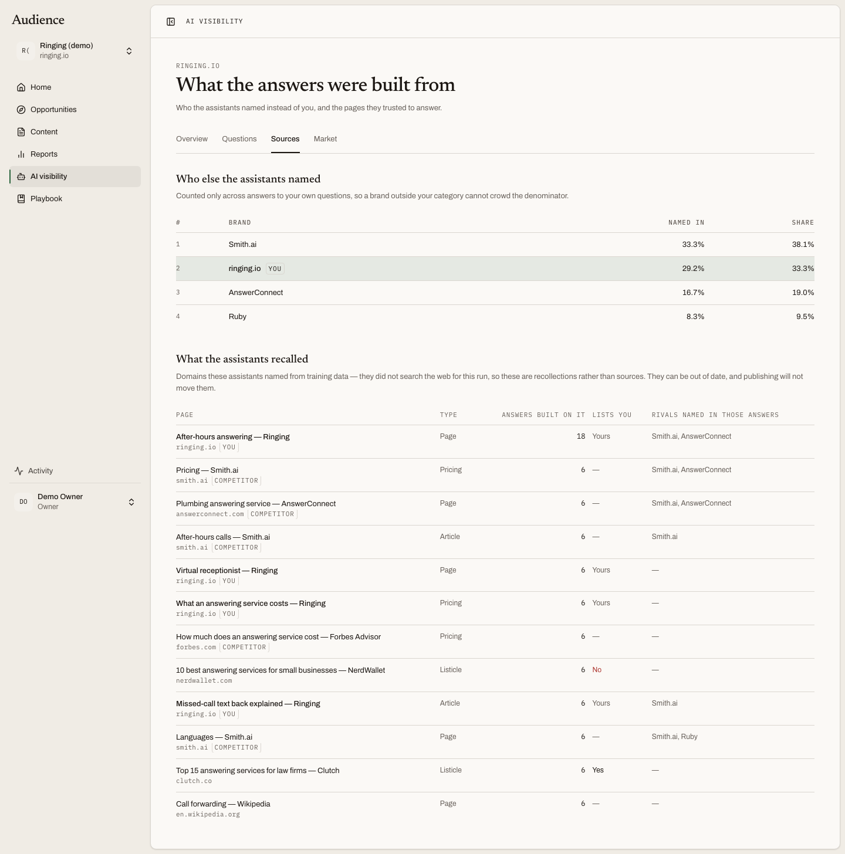Click the ANSWERS BUILT ON IT header
Image resolution: width=845 pixels, height=854 pixels.
(x=543, y=415)
